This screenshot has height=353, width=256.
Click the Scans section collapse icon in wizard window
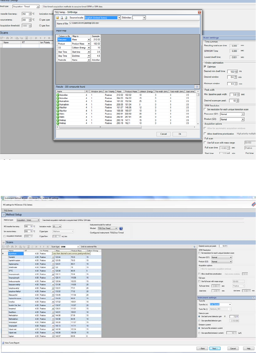pyautogui.click(x=4, y=242)
